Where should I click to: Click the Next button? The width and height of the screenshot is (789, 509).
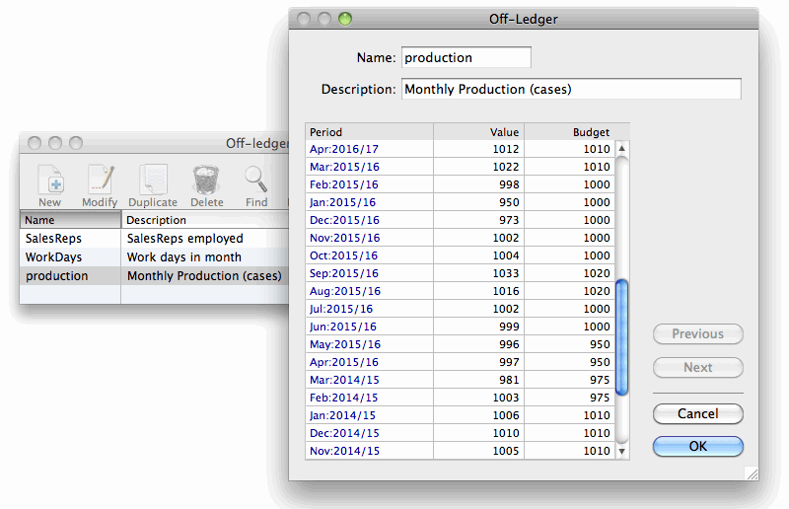tap(698, 367)
